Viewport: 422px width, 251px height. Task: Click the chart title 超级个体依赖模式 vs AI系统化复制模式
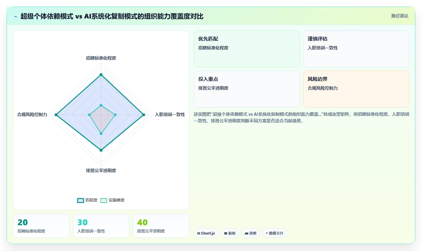pyautogui.click(x=112, y=16)
